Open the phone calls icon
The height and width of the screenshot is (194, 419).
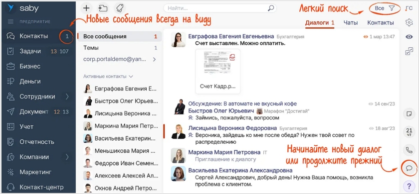pos(409,150)
